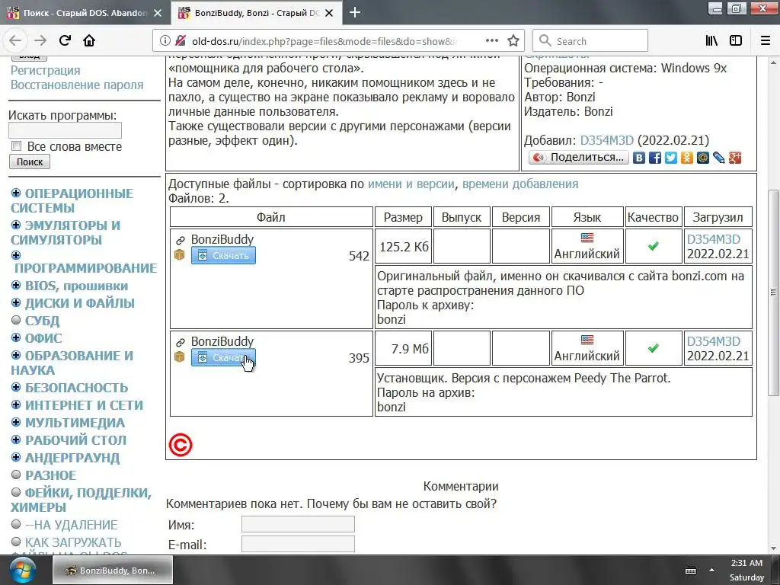This screenshot has height=585, width=780.
Task: Download the 125.2 Кб BonziBuddy file
Action: pyautogui.click(x=223, y=255)
